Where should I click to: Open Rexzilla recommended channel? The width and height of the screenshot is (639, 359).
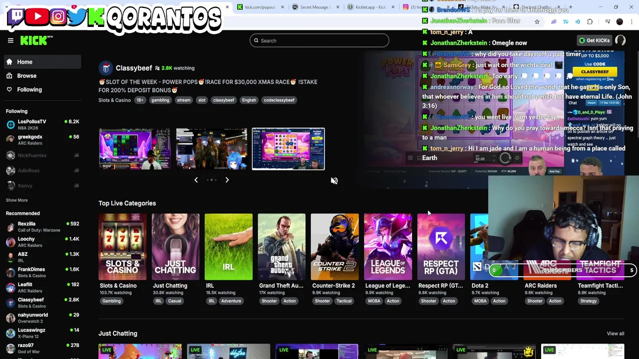click(42, 227)
